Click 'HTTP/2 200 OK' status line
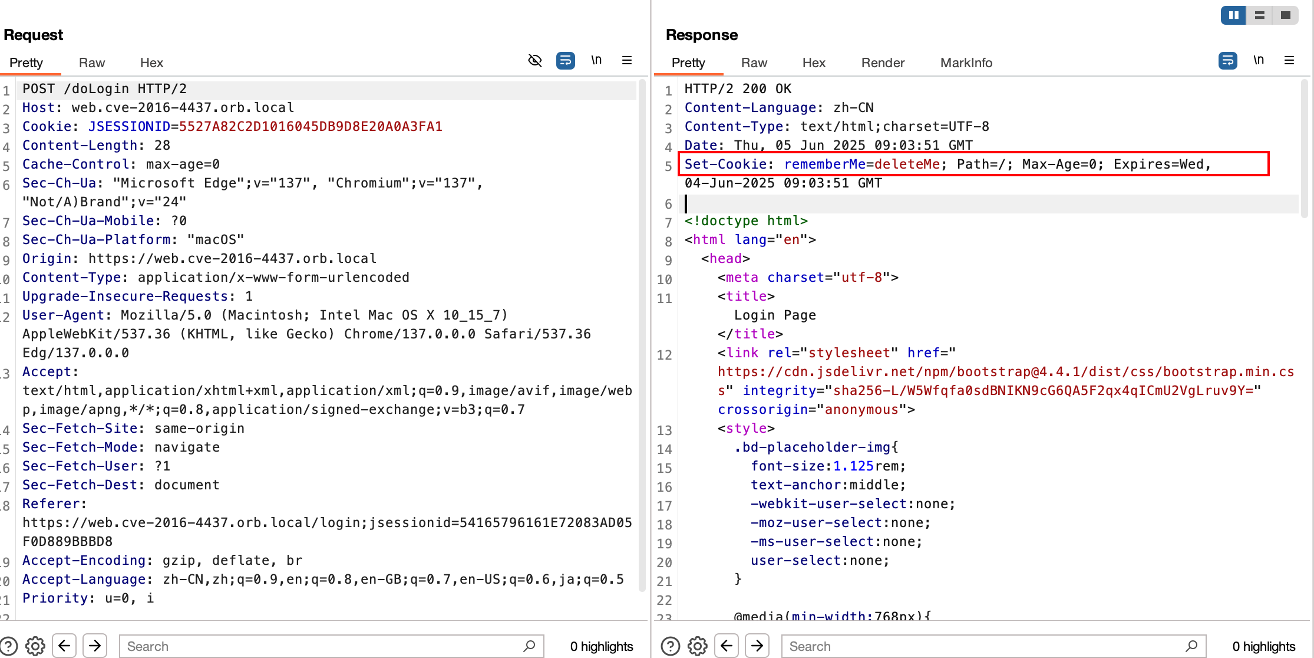Image resolution: width=1314 pixels, height=658 pixels. [738, 89]
